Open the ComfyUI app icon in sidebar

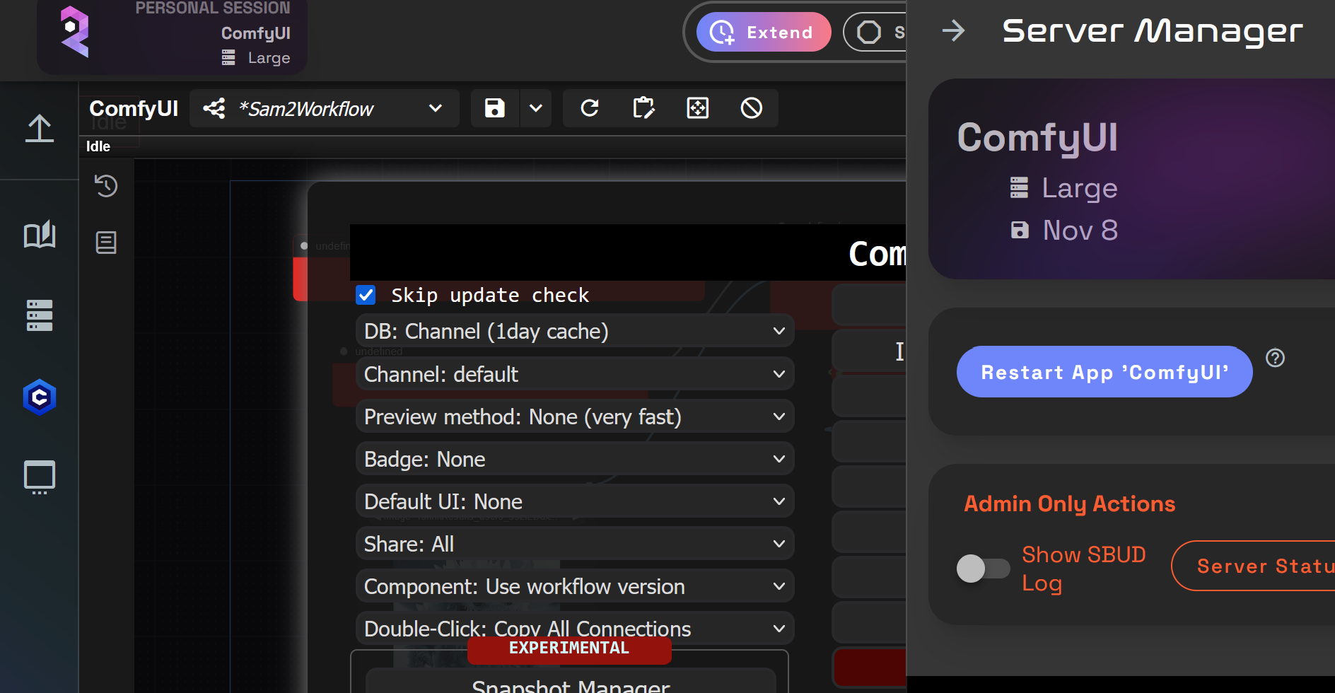point(39,397)
